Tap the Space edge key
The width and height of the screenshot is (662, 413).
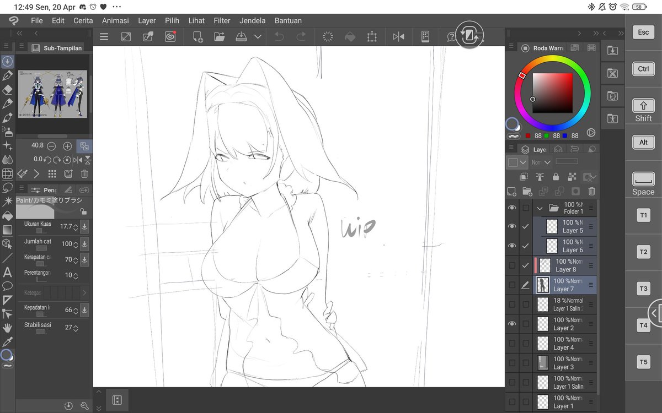pos(643,184)
